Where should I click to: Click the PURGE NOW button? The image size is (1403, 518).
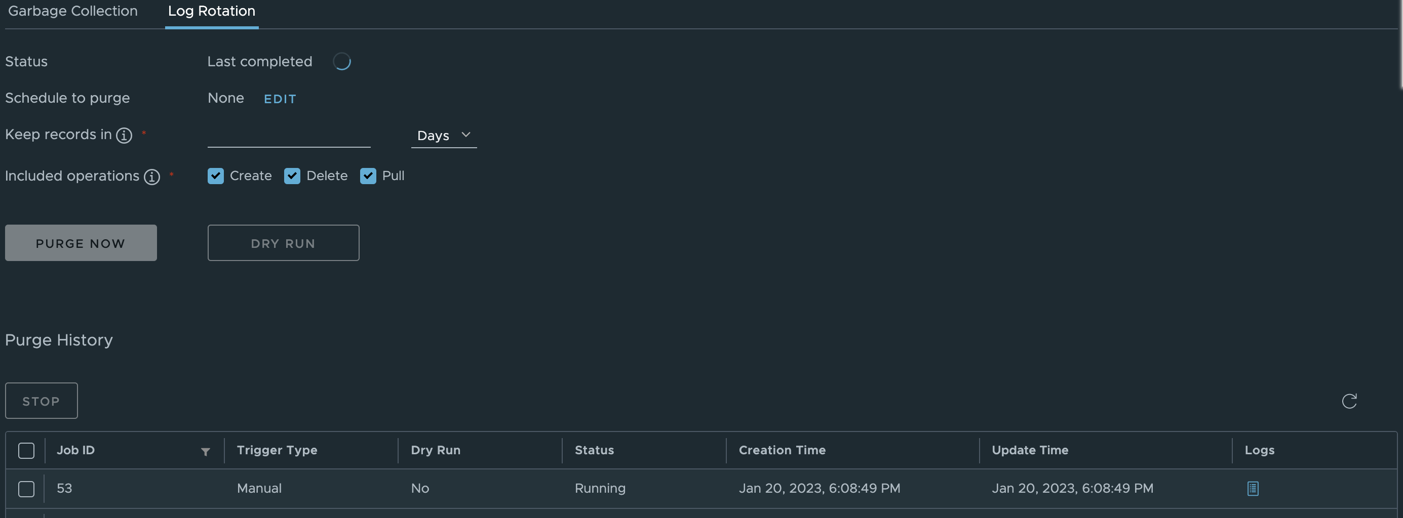coord(80,243)
